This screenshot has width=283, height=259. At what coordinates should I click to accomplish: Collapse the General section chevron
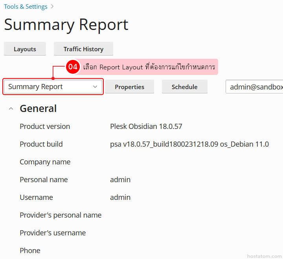(11, 108)
